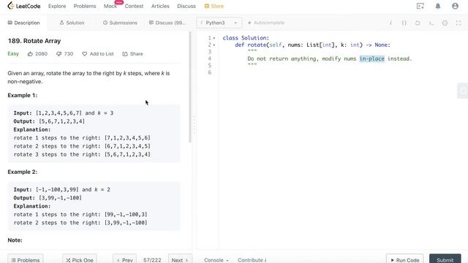The height and width of the screenshot is (263, 468).
Task: Click the 'Example 2:' heading
Action: click(x=23, y=172)
